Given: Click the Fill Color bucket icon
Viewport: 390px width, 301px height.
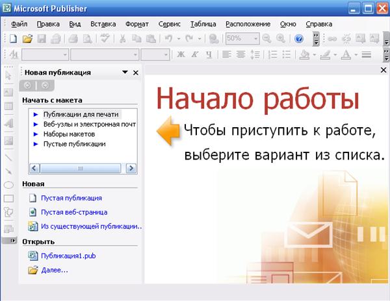Looking at the screenshot, I should (304, 54).
